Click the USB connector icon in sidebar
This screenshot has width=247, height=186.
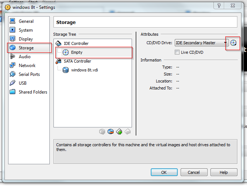(x=13, y=83)
